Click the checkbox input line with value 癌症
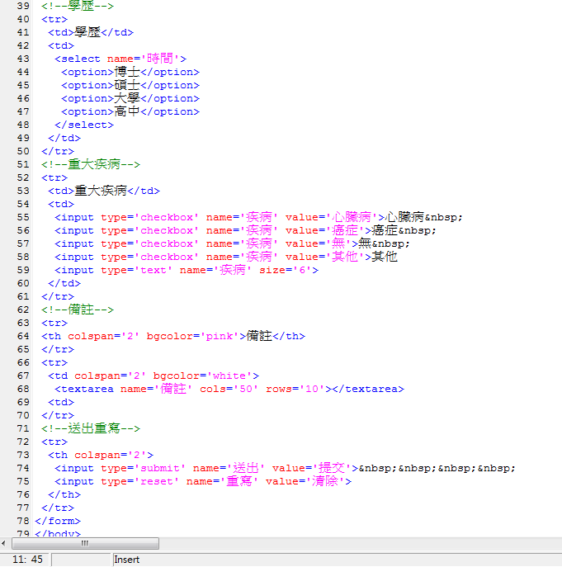Viewport: 562px width, 567px height. (x=246, y=230)
